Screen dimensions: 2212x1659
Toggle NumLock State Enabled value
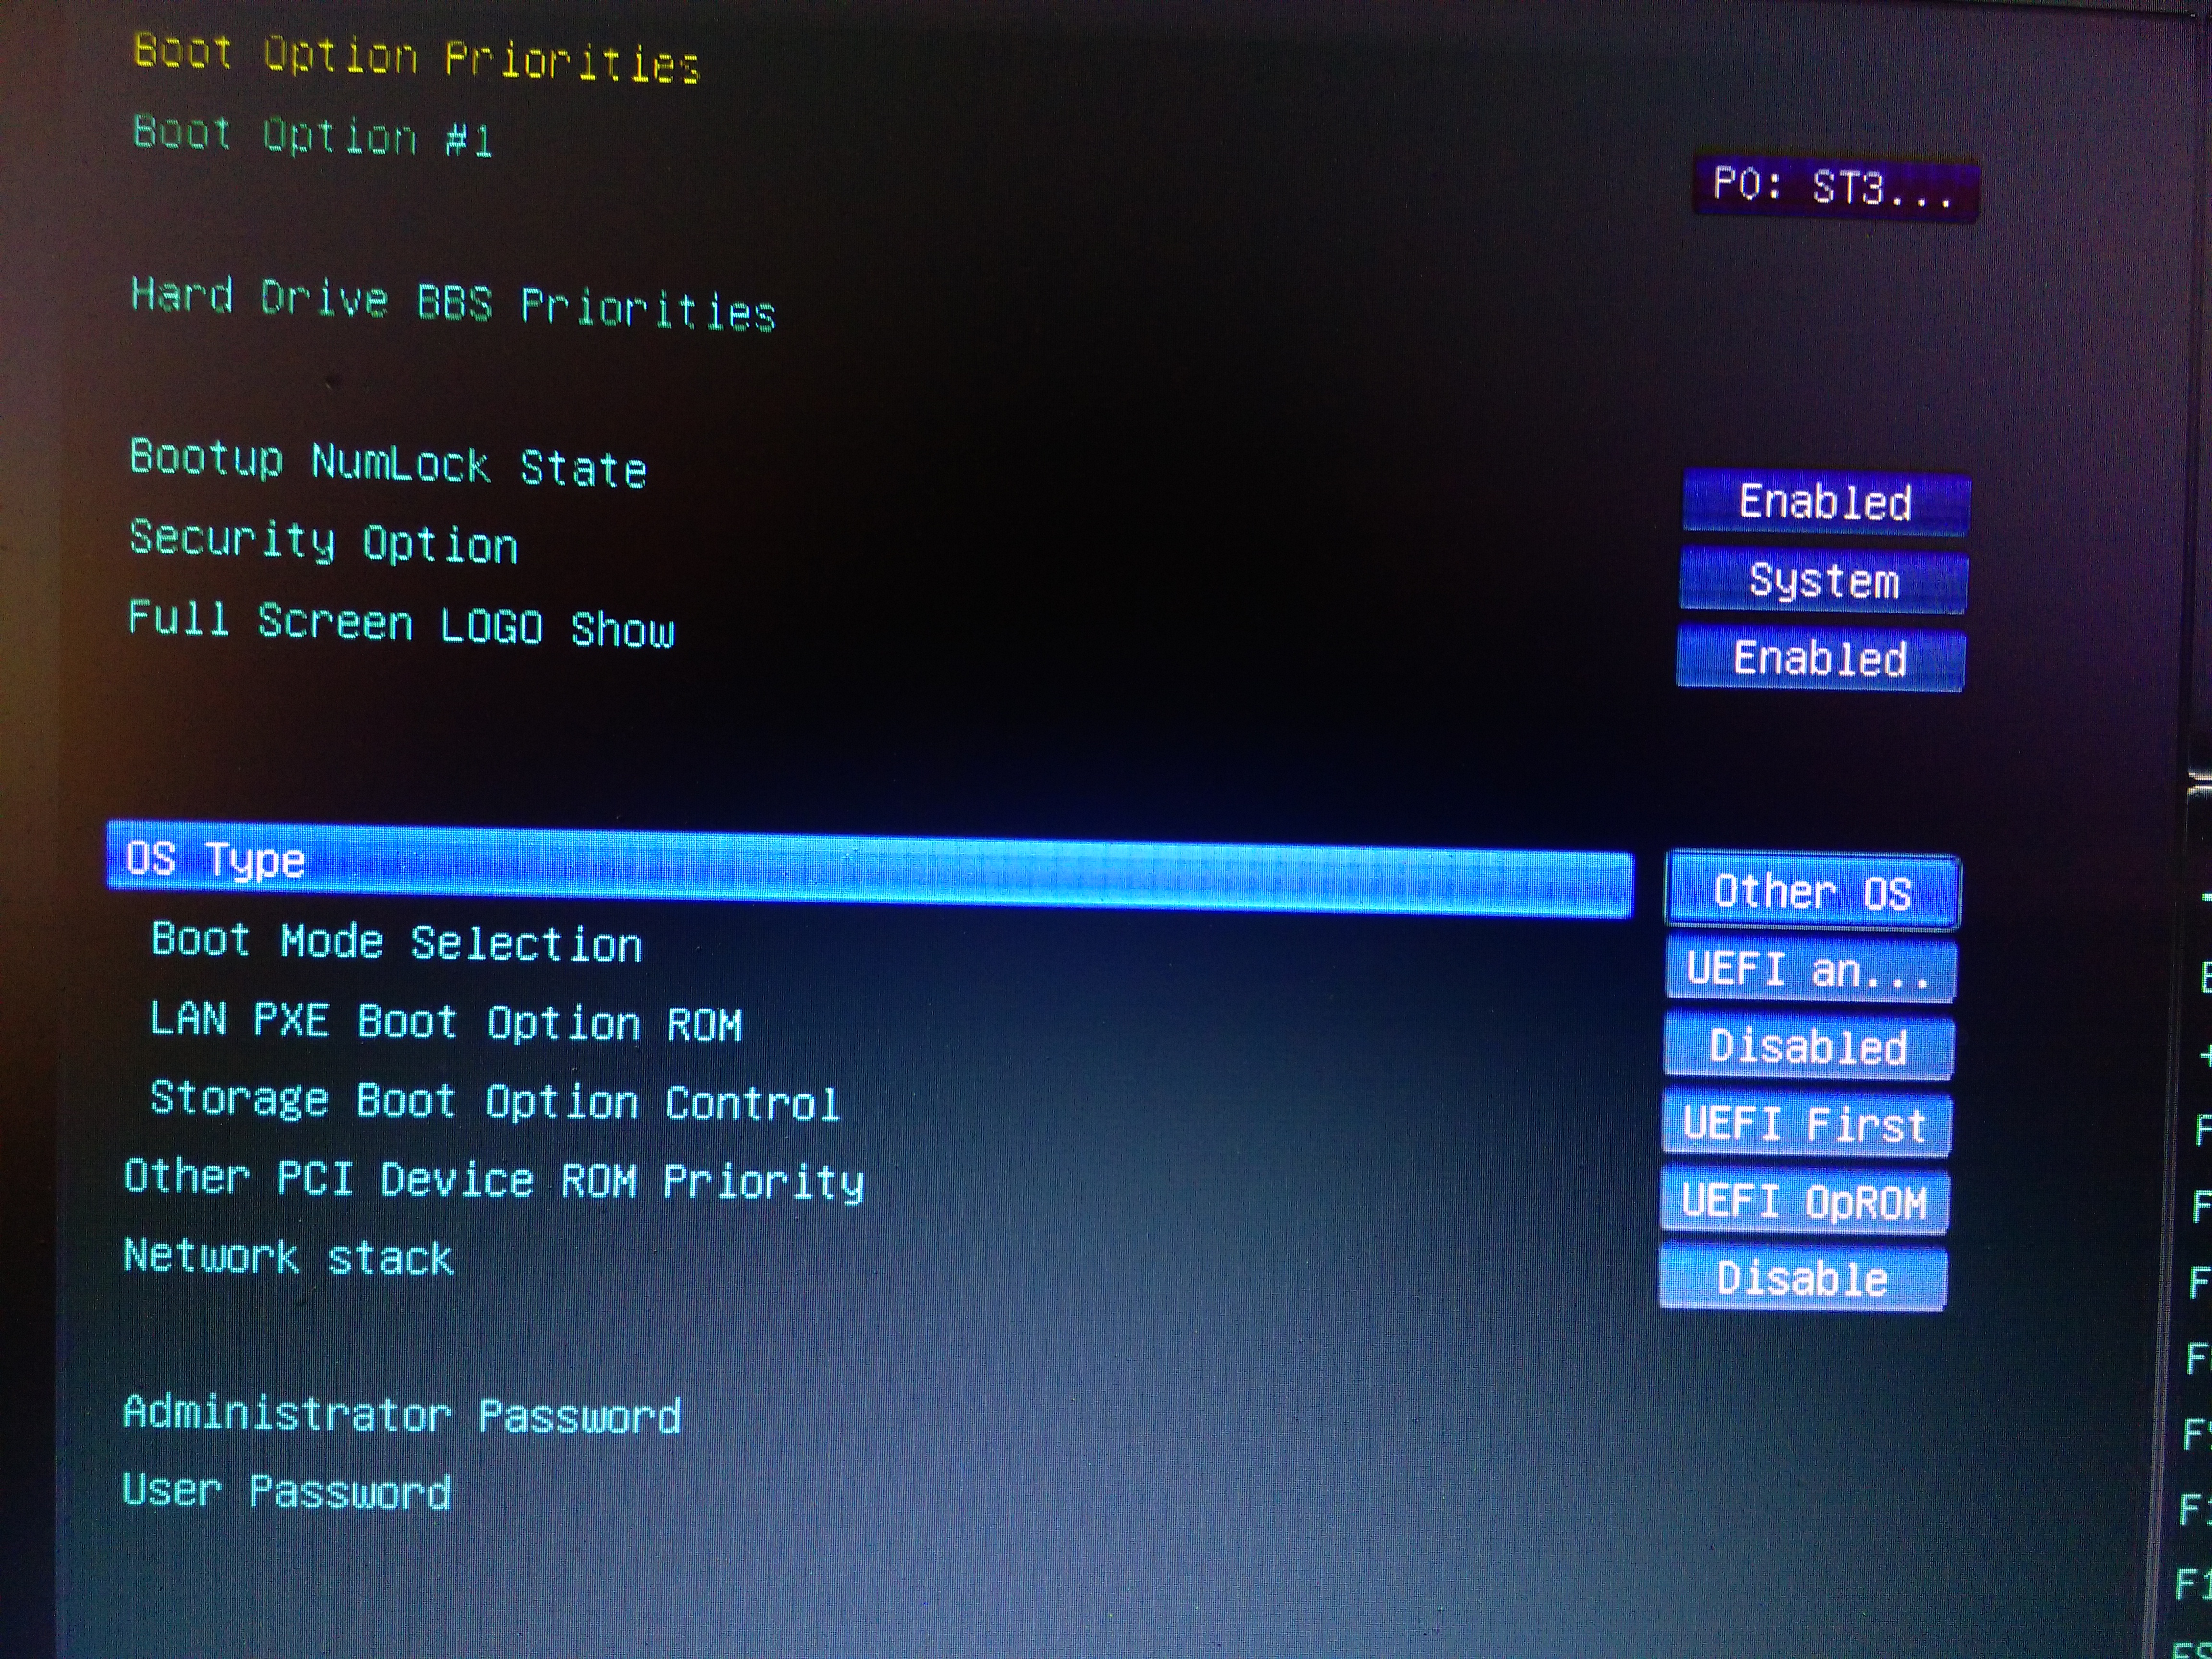1826,503
